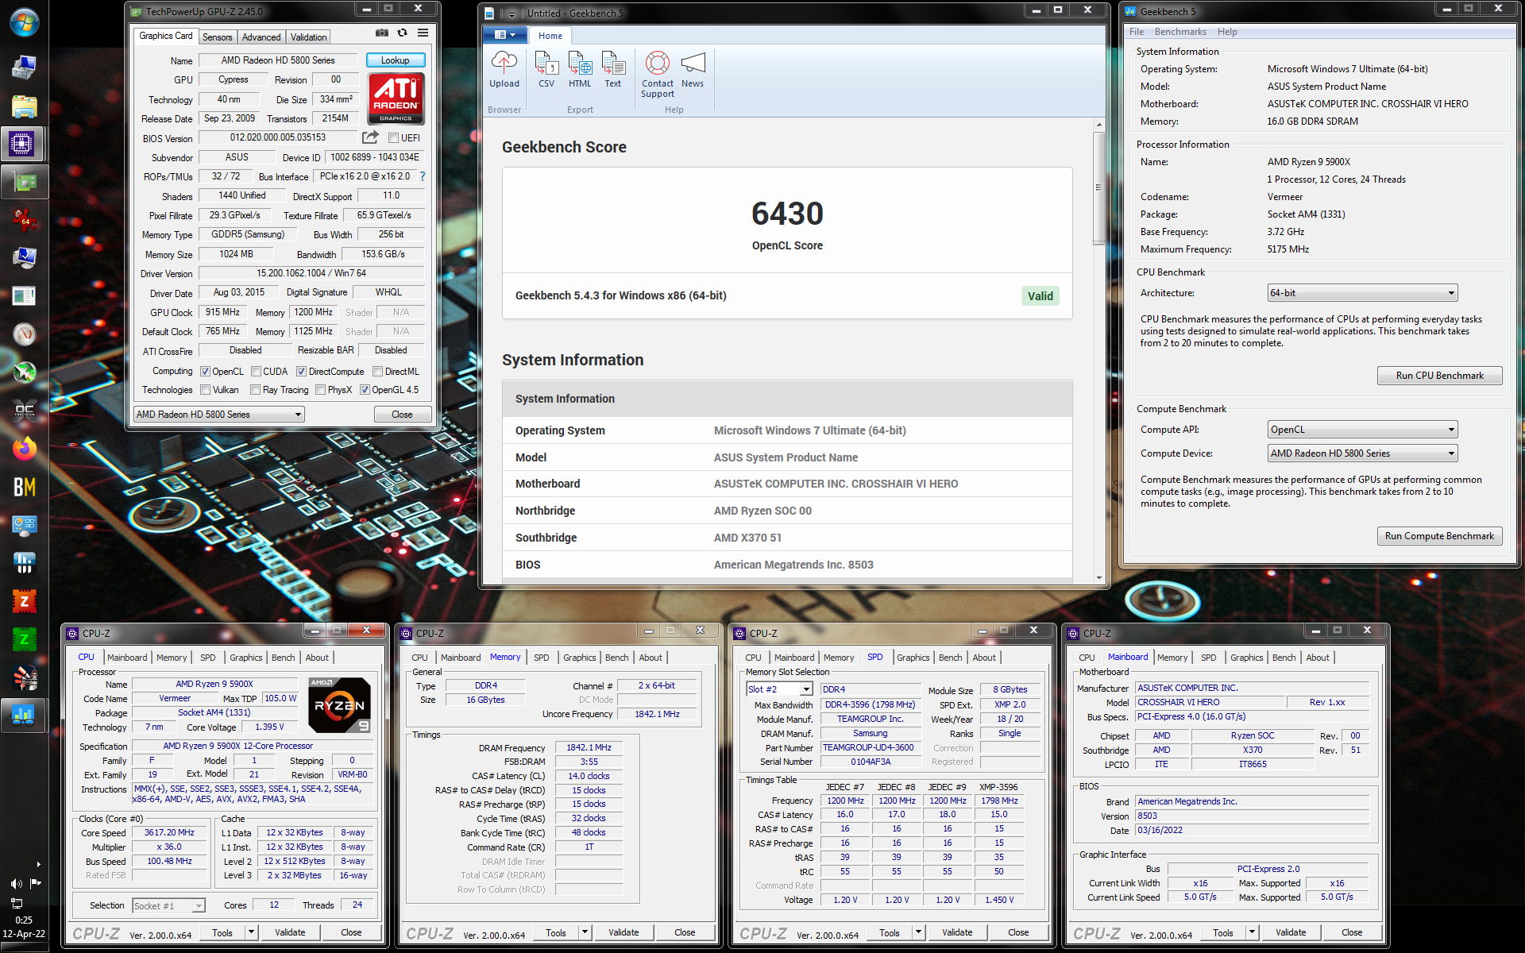The image size is (1525, 953).
Task: Toggle the DirectML checkbox
Action: pyautogui.click(x=378, y=371)
